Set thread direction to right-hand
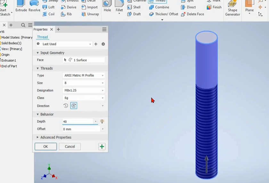 coord(74,106)
